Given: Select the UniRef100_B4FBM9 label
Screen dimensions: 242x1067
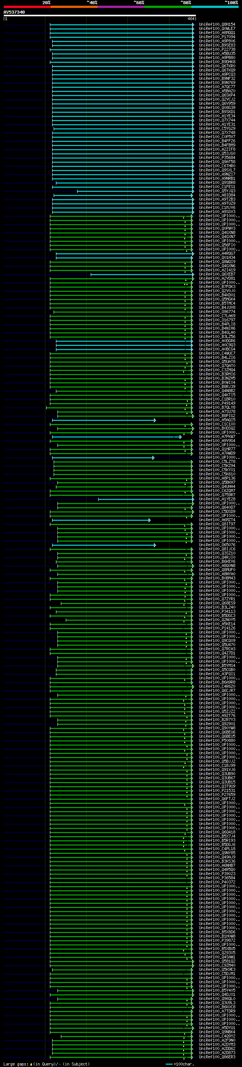Looking at the screenshot, I should [x=217, y=145].
